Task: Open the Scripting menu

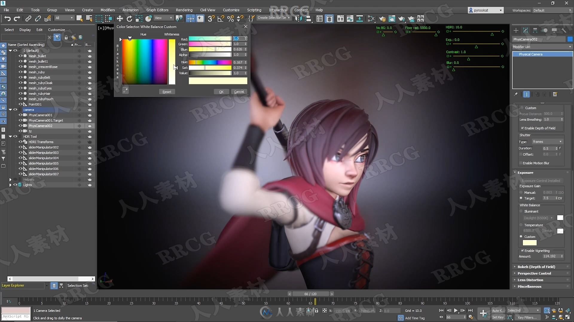Action: point(254,10)
